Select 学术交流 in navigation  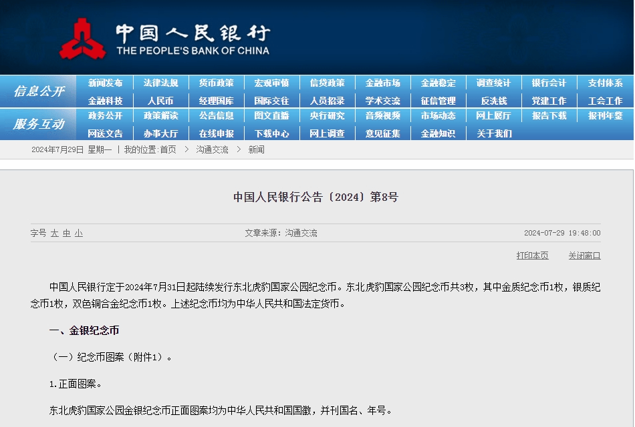pyautogui.click(x=383, y=101)
